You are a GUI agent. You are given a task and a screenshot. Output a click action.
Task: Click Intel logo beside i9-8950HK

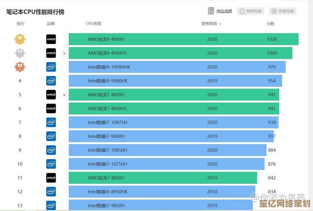click(x=51, y=191)
